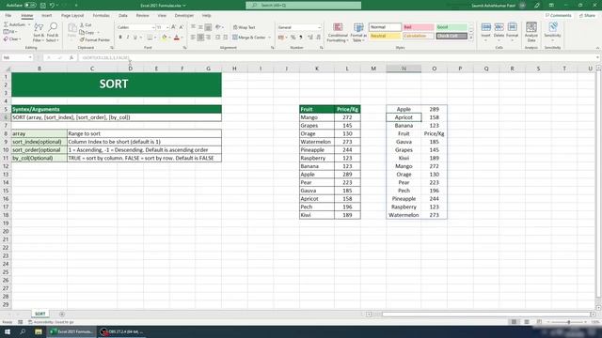Click the Insert Function fx icon
Screen dimensions: 602x338
pos(71,58)
